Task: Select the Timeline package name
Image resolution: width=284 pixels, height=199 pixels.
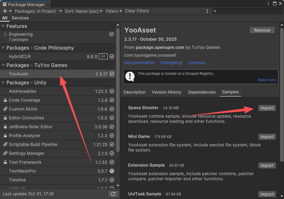Action: pos(17,180)
